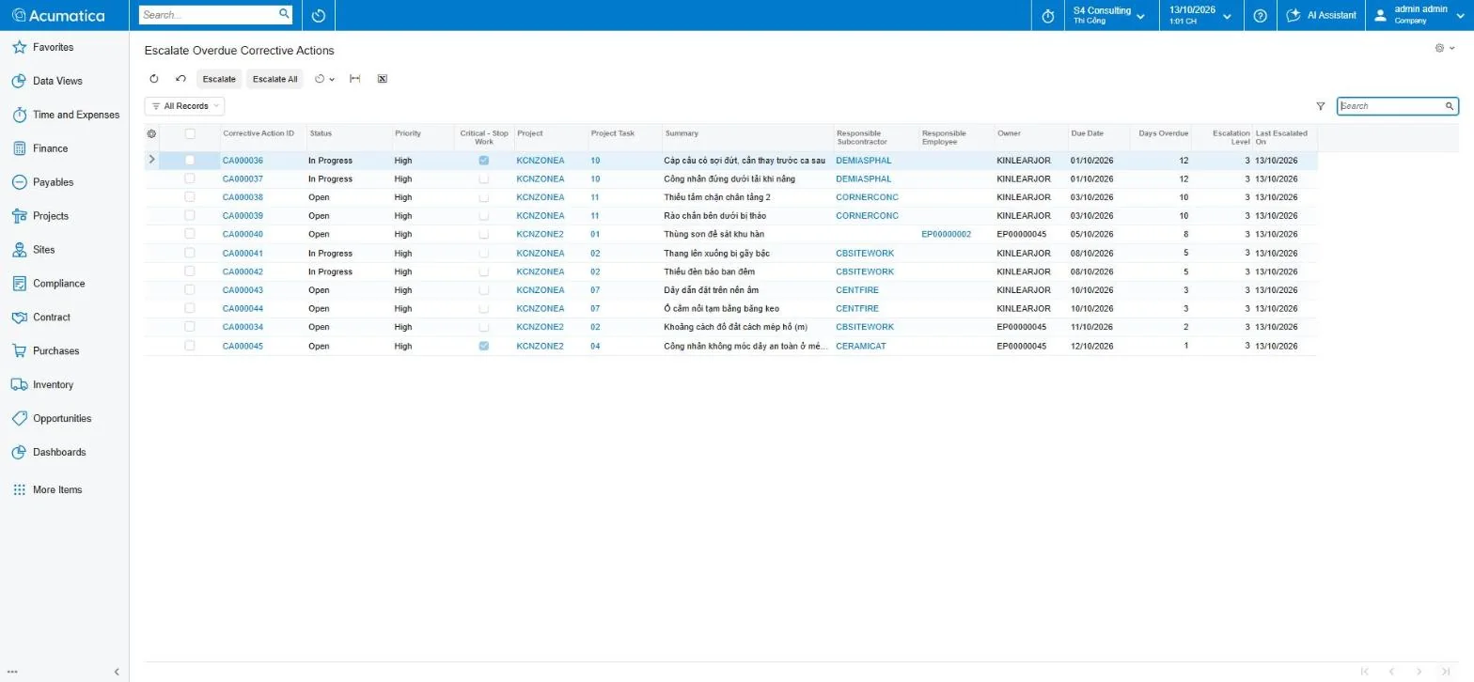Open the Compliance workspace
1474x682 pixels.
(49, 284)
